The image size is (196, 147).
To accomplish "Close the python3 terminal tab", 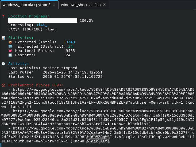I will click(x=54, y=5).
